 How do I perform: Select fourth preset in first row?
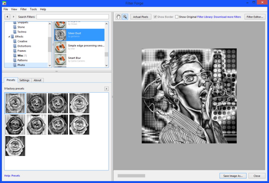coord(79,103)
